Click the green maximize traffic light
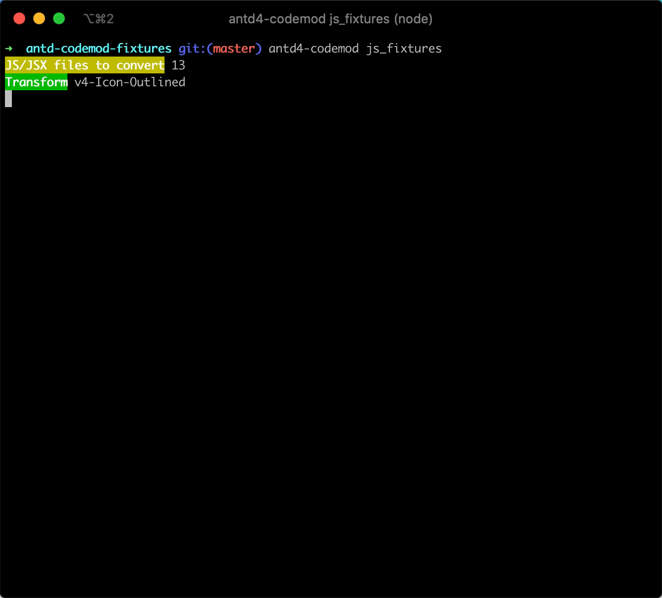This screenshot has height=598, width=662. coord(59,18)
